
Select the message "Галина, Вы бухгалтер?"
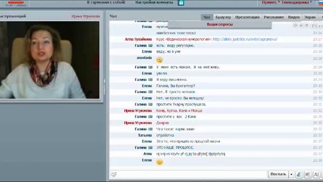coord(176,86)
